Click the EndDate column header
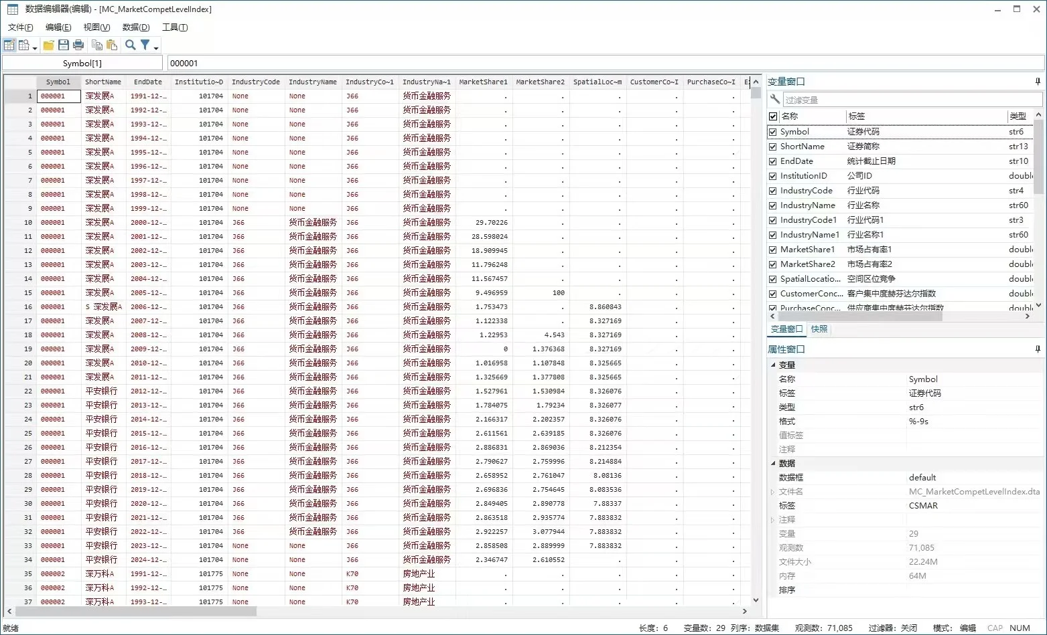 point(148,82)
